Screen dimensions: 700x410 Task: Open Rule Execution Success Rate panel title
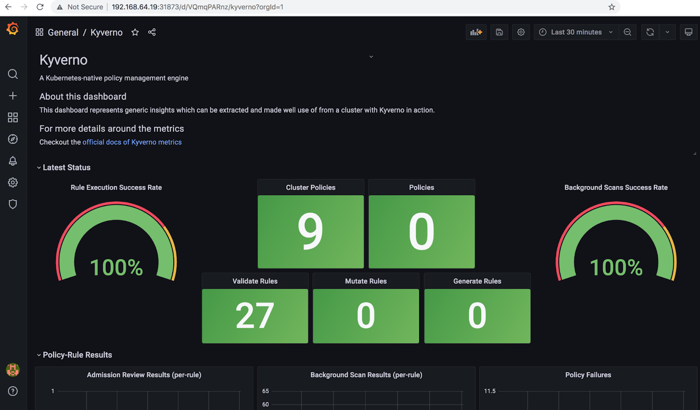(116, 187)
